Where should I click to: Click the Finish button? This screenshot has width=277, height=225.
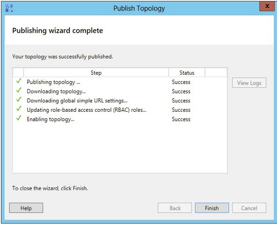[212, 208]
